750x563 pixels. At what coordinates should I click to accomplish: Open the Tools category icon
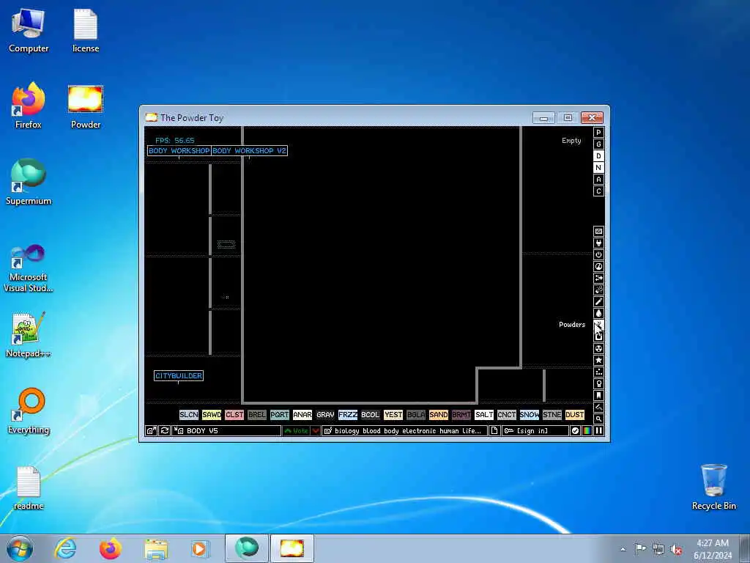click(598, 384)
